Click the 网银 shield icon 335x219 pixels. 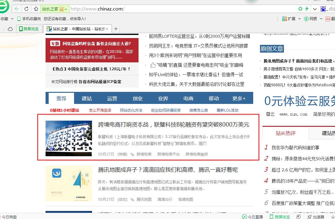tap(306, 19)
